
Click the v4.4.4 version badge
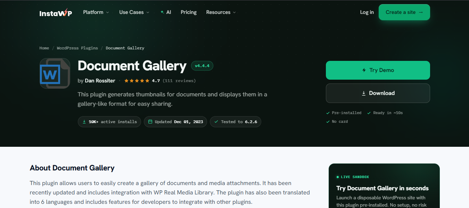coord(202,66)
